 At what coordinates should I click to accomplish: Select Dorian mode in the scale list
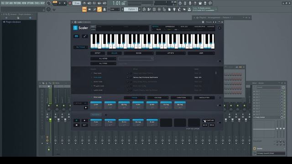(98, 82)
